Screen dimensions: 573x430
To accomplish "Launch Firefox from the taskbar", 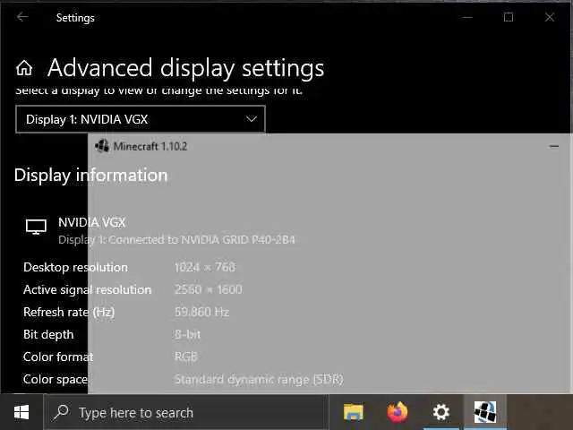I will tap(398, 412).
